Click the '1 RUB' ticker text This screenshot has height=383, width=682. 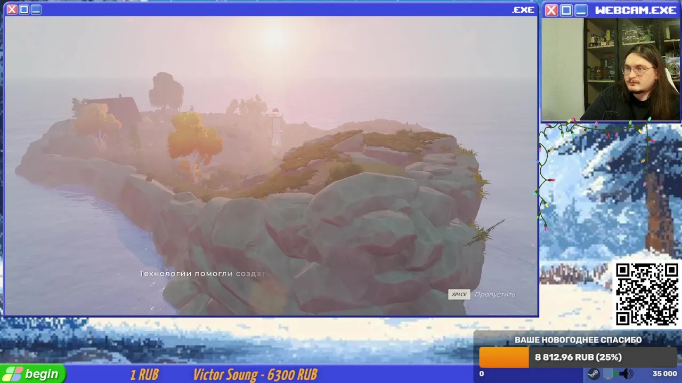pos(144,374)
